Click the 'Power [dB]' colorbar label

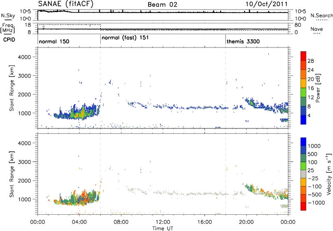click(x=318, y=88)
